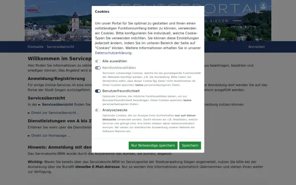Screen dimensions: 296x185
Task: Click the Siegen logo in header
Action: pyautogui.click(x=34, y=9)
